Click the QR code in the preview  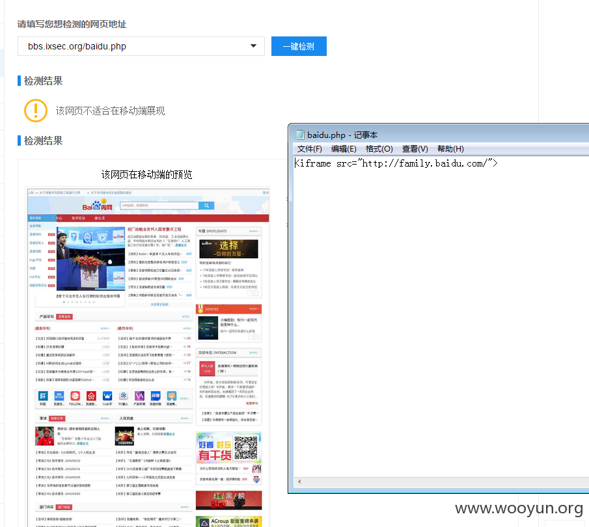click(x=246, y=447)
